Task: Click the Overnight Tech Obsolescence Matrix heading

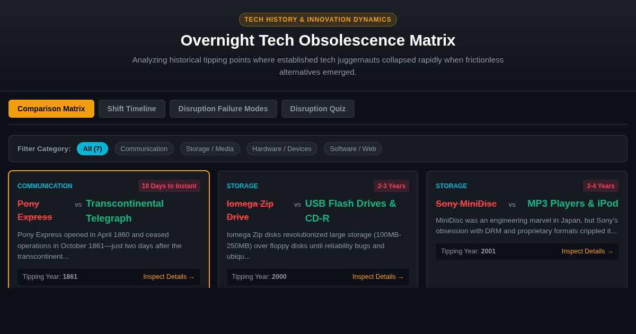Action: 318,40
